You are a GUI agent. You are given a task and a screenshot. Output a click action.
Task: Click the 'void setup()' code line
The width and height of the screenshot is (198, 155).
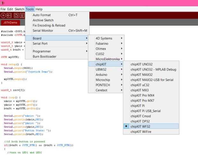11,64
